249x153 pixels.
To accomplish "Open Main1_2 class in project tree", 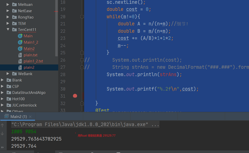I will [x=31, y=42].
